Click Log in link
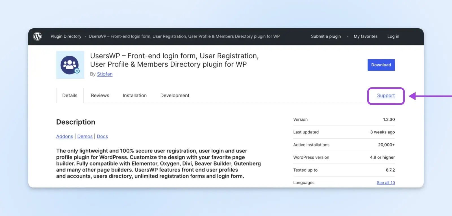Viewport: 452px width, 216px height. [393, 36]
